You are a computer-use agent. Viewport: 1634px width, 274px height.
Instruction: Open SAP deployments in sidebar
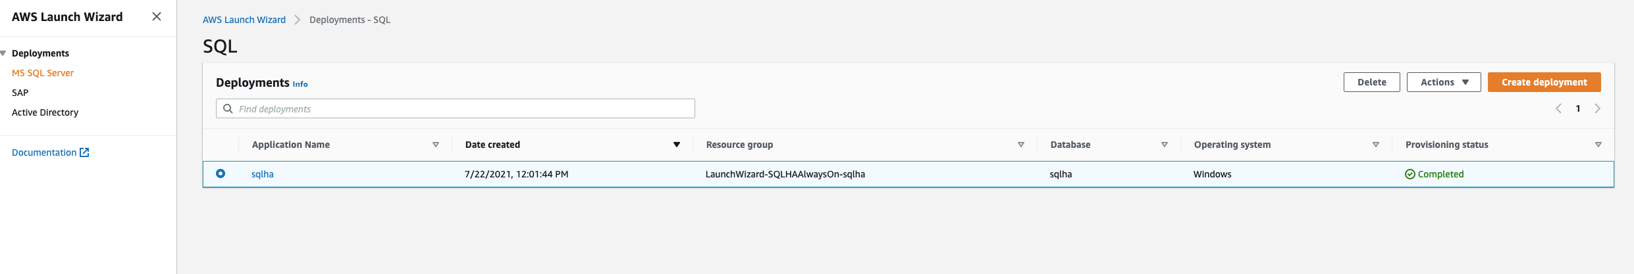[20, 93]
